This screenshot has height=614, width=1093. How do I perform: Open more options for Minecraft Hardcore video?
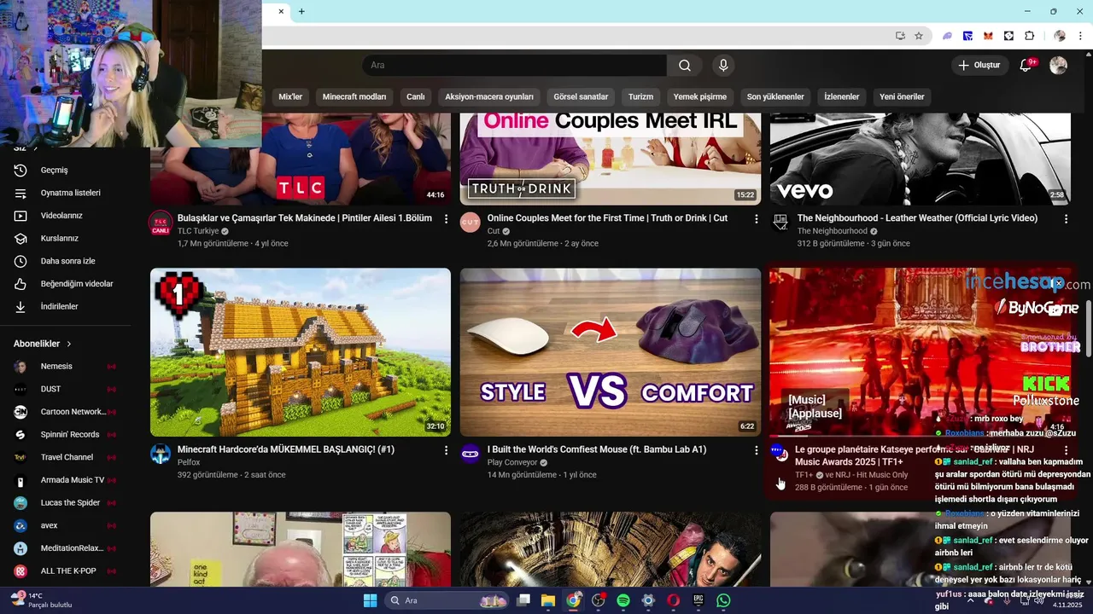tap(446, 449)
